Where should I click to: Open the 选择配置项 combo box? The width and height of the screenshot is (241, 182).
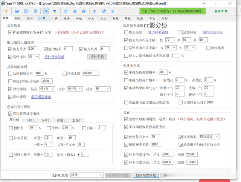point(87,176)
